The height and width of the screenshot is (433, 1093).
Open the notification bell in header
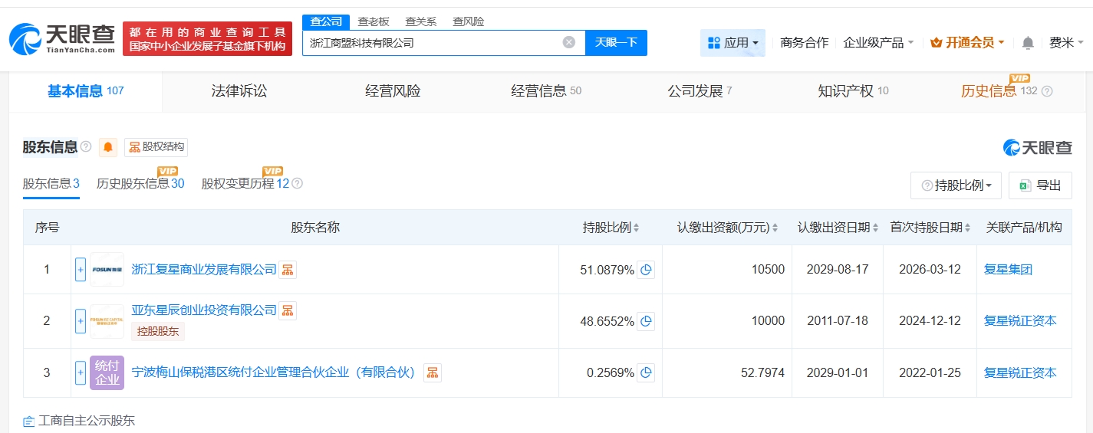pyautogui.click(x=1028, y=43)
